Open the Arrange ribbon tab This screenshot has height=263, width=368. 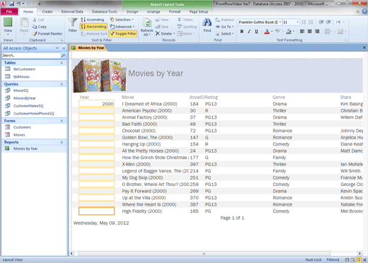154,11
